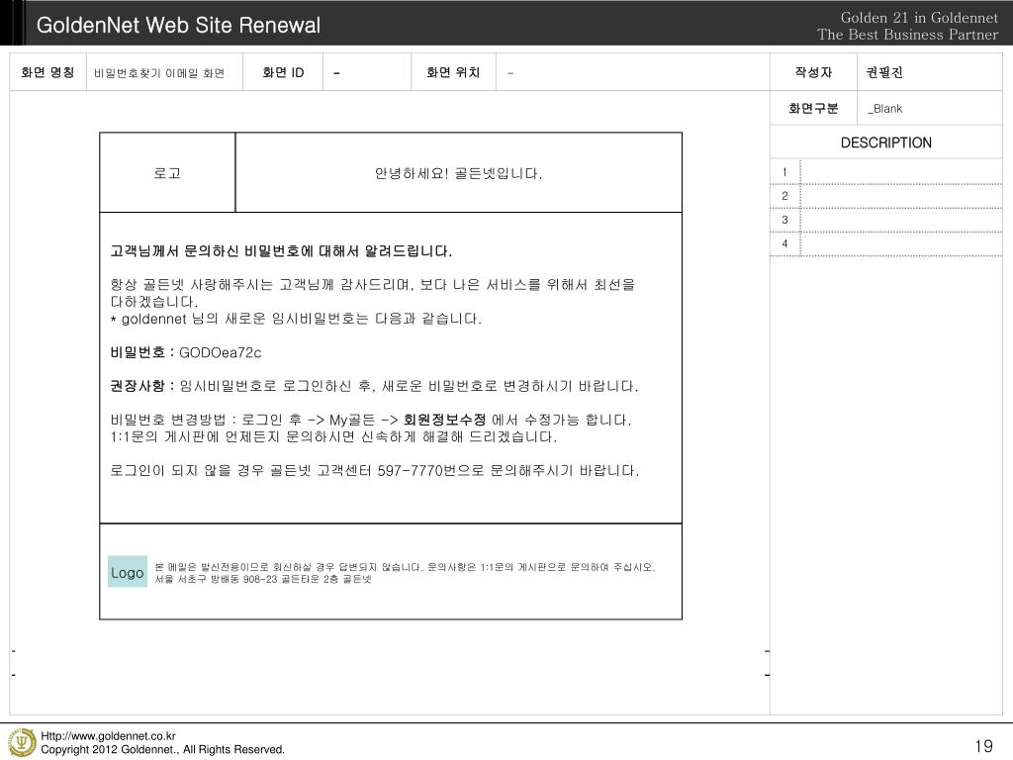Click the Copyright 2012 Goldennet text
This screenshot has height=760, width=1013.
tap(163, 749)
